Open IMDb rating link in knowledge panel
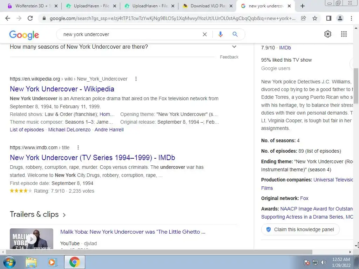This screenshot has height=269, width=359. coord(285,48)
